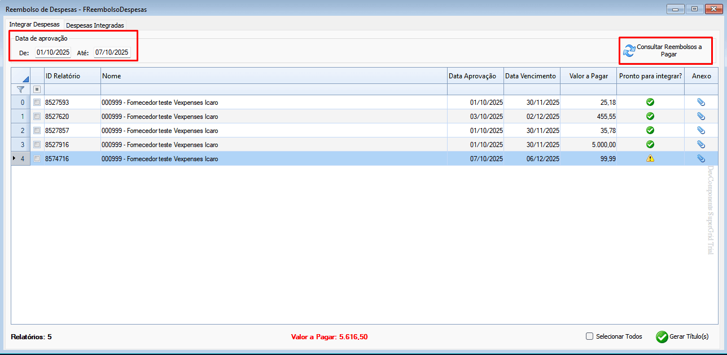
Task: Click filter cell under ID Relatório
Action: 72,89
